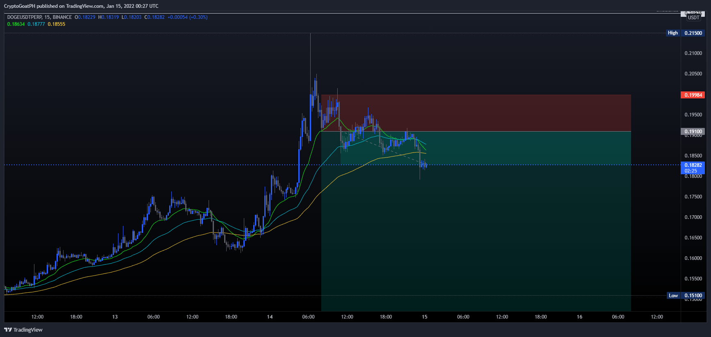Click the DOGEUSDTPERP, 15, BINANCE symbol title

[39, 17]
